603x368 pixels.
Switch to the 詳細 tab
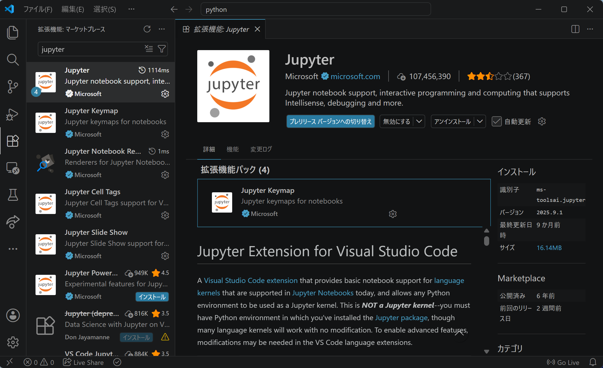(x=209, y=149)
